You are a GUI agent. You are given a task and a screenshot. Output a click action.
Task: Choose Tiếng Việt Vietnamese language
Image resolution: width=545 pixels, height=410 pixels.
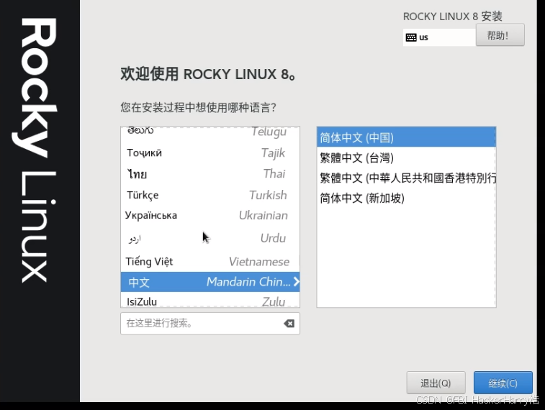tap(210, 261)
